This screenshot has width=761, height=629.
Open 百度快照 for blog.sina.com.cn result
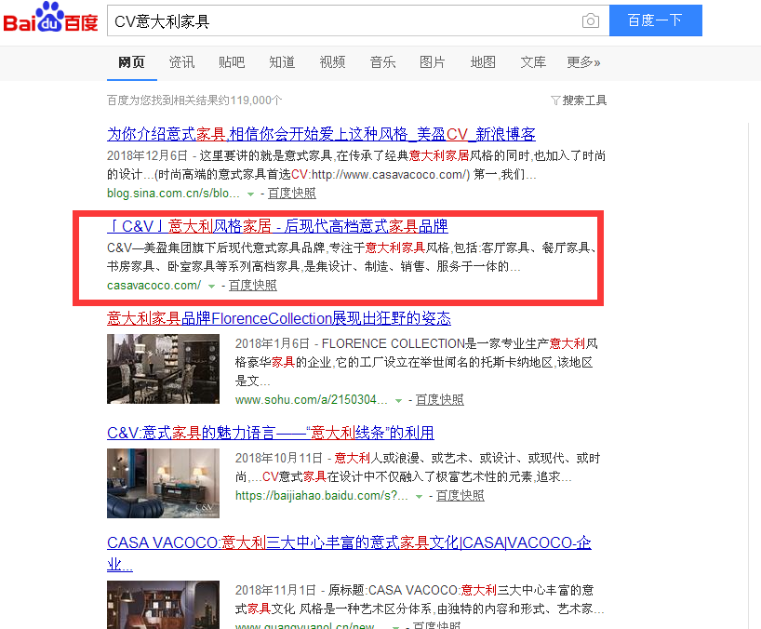292,194
